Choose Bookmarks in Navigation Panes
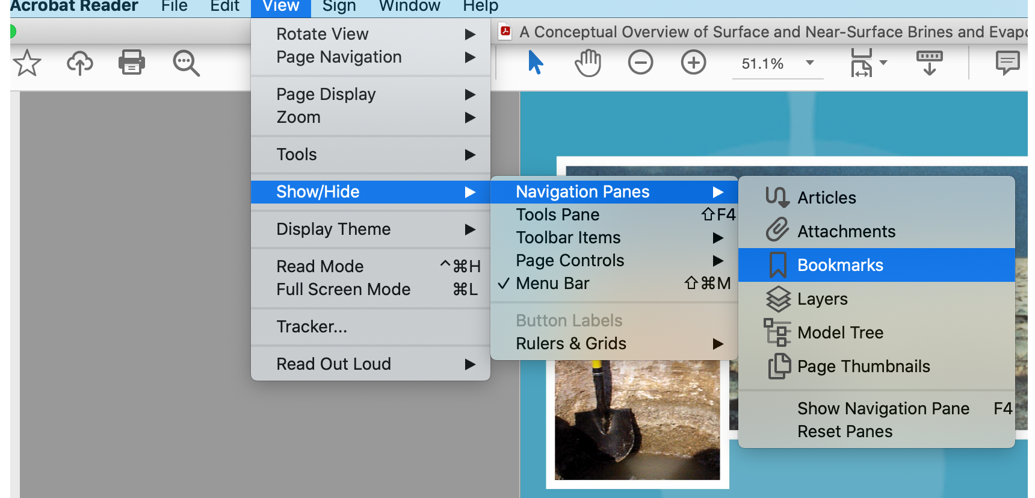 (840, 265)
